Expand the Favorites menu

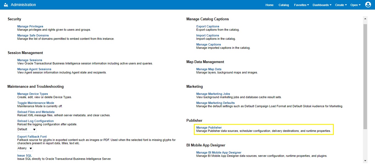tap(301, 5)
